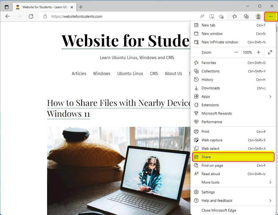Reload the current page
Image resolution: width=278 pixels, height=215 pixels.
31,16
